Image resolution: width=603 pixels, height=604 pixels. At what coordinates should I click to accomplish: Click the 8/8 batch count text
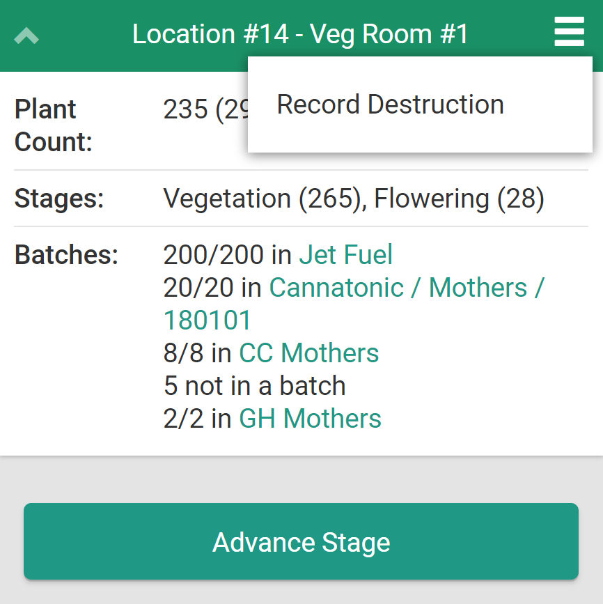[x=184, y=353]
